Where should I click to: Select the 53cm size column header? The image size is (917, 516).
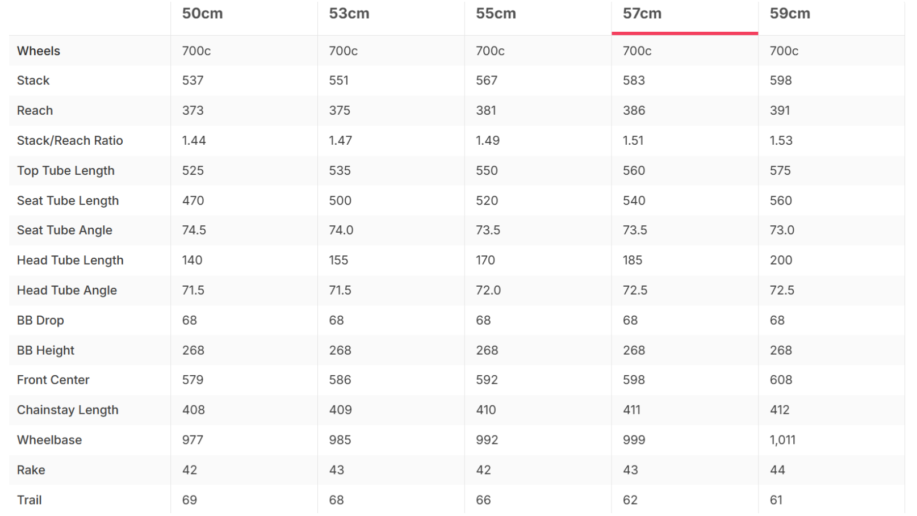tap(349, 14)
